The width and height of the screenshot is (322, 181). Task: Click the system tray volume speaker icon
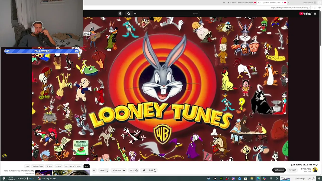21,178
